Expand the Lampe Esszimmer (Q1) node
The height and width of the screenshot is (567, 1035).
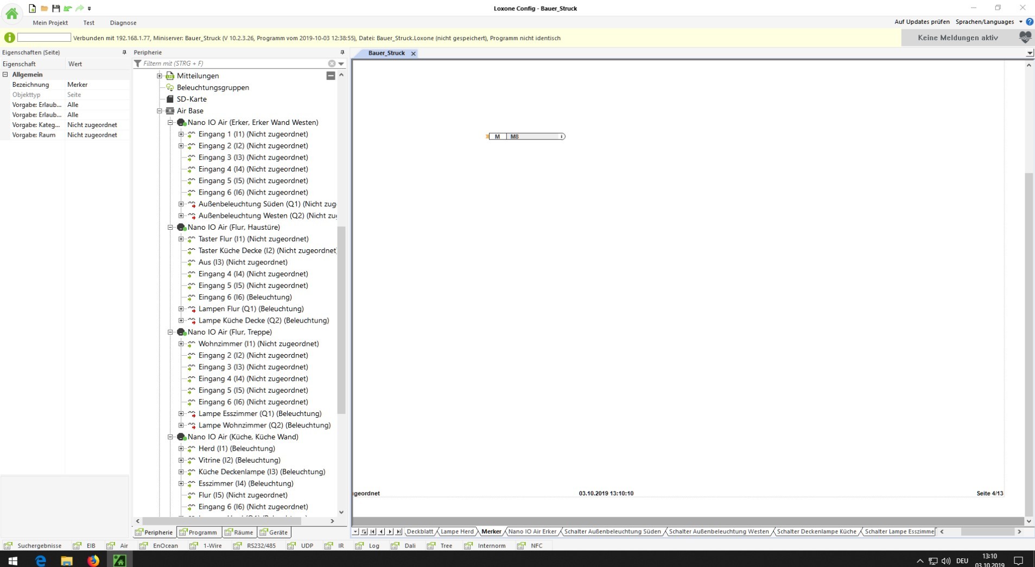pos(181,414)
